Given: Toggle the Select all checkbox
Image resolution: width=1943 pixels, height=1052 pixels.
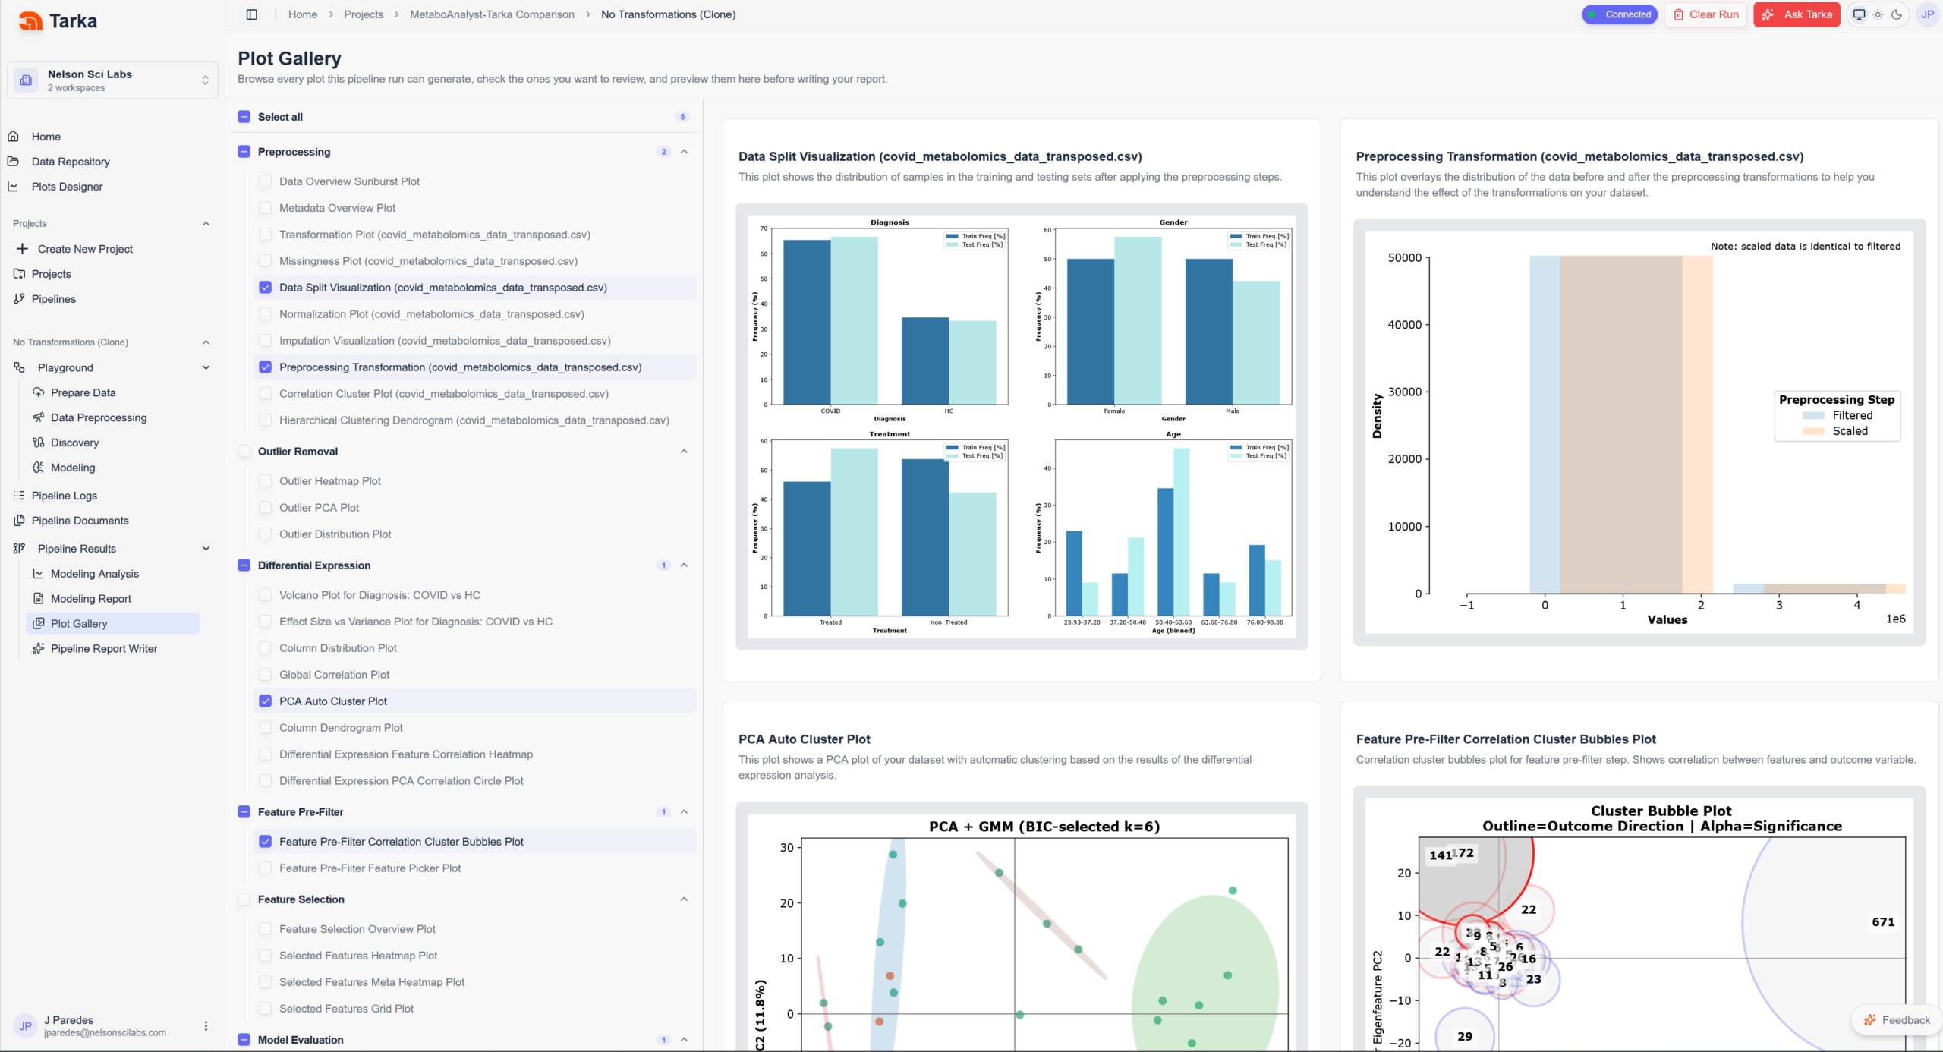Looking at the screenshot, I should (244, 117).
